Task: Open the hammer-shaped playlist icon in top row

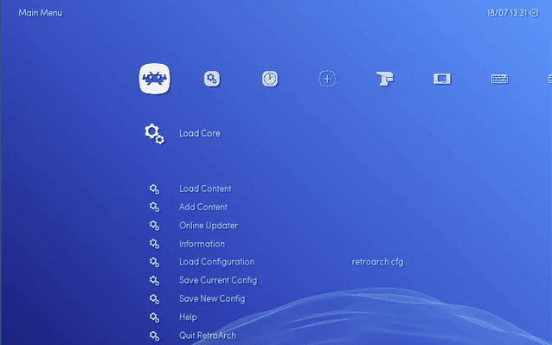Action: pyautogui.click(x=385, y=79)
